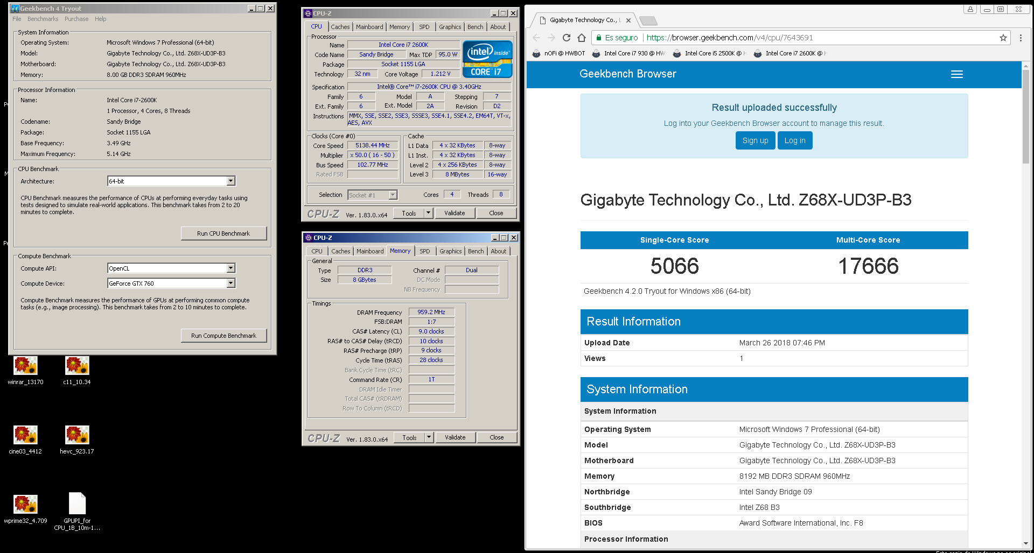Click Geekbench Browser header link

tap(628, 74)
